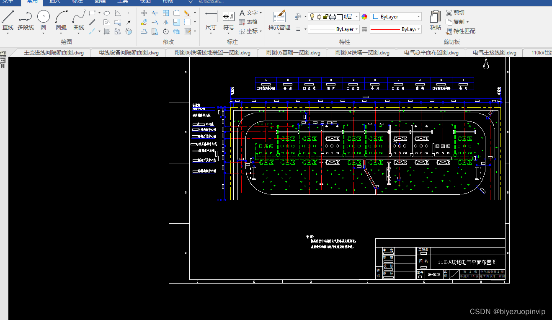Image resolution: width=552 pixels, height=320 pixels.
Task: Click title block text 110kV场地电气平面布置图
Action: (467, 262)
